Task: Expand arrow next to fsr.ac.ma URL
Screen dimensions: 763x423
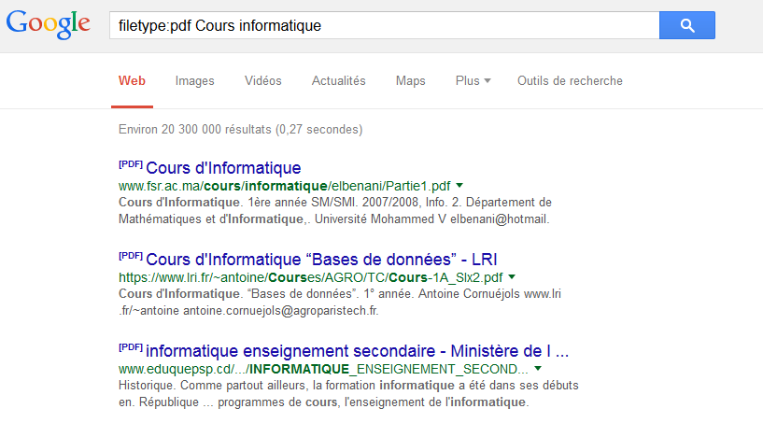Action: click(459, 186)
